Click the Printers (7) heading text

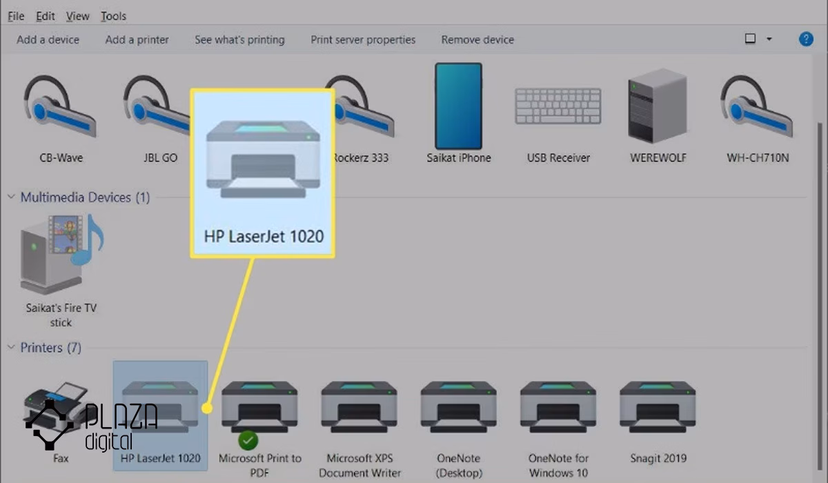tap(51, 348)
